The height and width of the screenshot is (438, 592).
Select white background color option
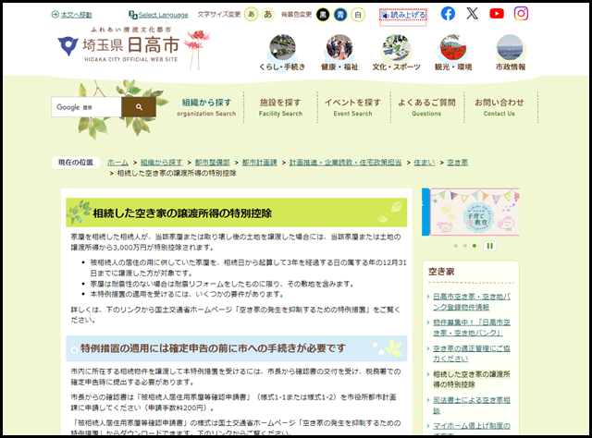[x=358, y=15]
